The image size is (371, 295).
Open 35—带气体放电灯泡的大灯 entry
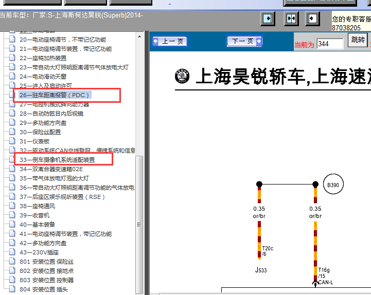(54, 178)
